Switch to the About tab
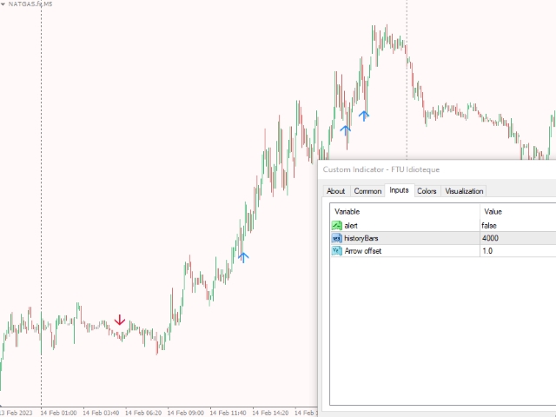The image size is (556, 417). click(336, 191)
